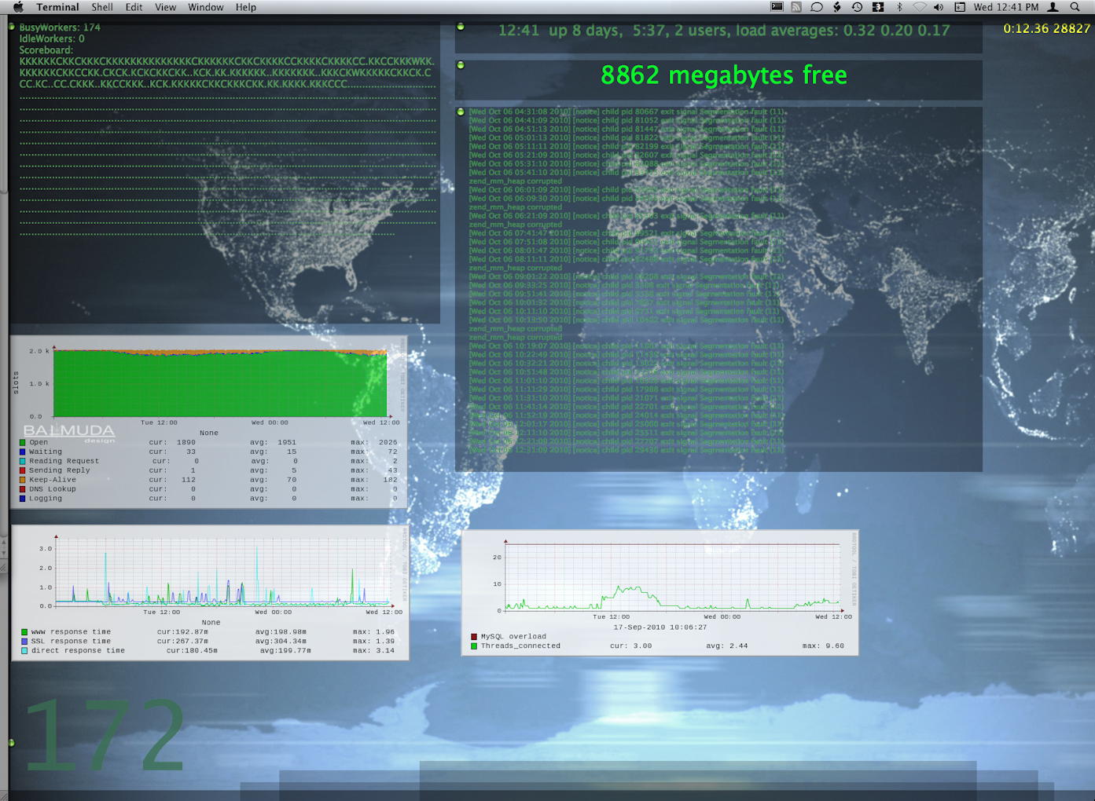
Task: Click the green dot beside BusyWorkers
Action: [12, 27]
